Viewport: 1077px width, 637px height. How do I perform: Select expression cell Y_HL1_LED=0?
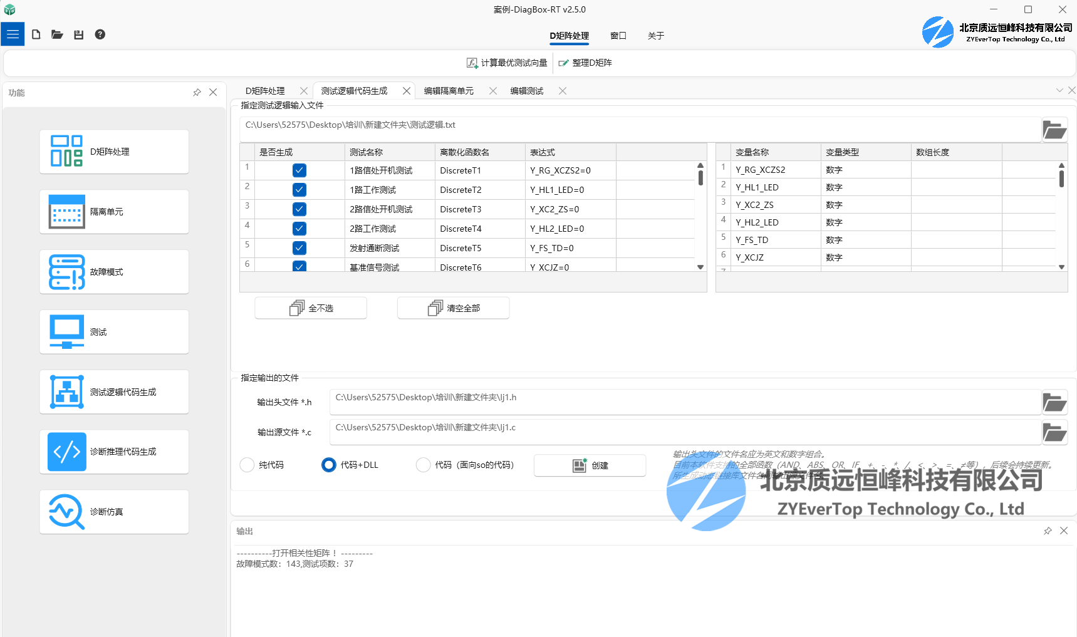click(x=570, y=190)
